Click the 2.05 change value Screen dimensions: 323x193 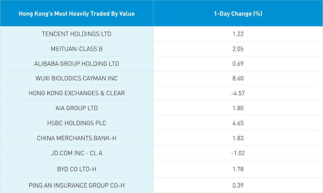tap(238, 49)
